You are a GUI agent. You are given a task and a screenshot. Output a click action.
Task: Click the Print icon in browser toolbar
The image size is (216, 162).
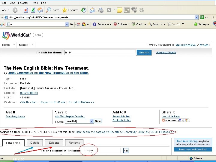coord(101,10)
